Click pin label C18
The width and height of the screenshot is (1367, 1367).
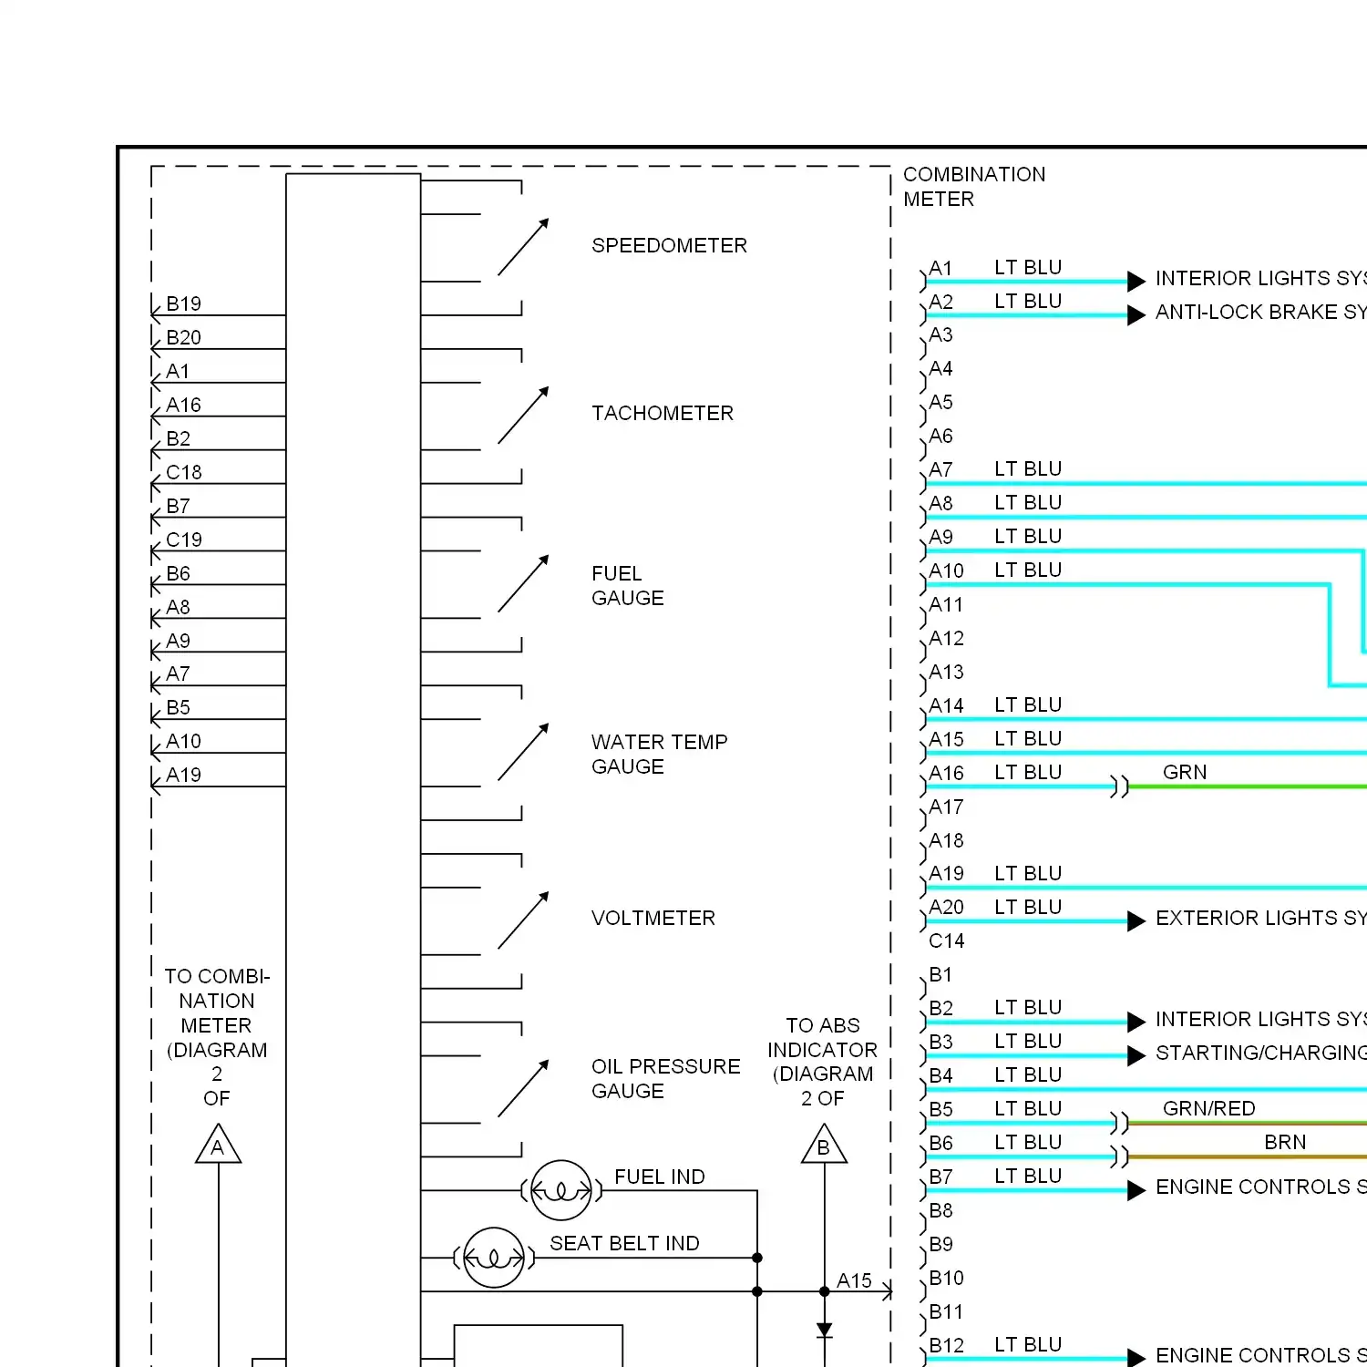click(183, 473)
